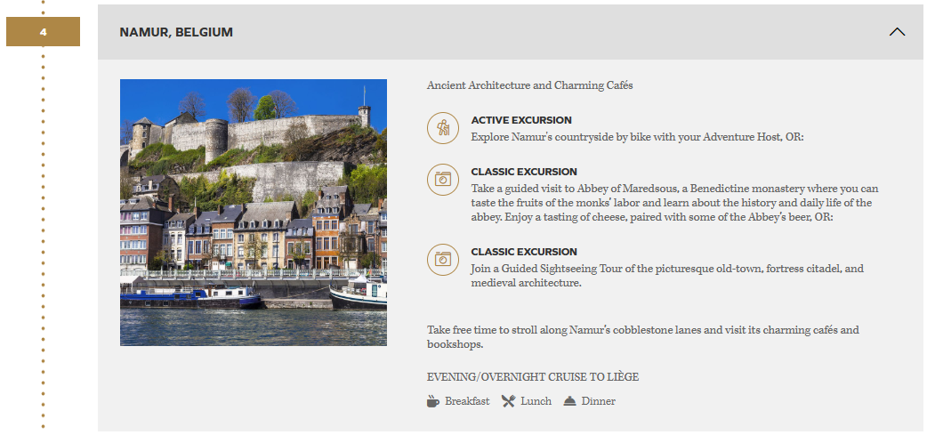Select the day 4 gold badge
The height and width of the screenshot is (435, 927).
tap(43, 32)
